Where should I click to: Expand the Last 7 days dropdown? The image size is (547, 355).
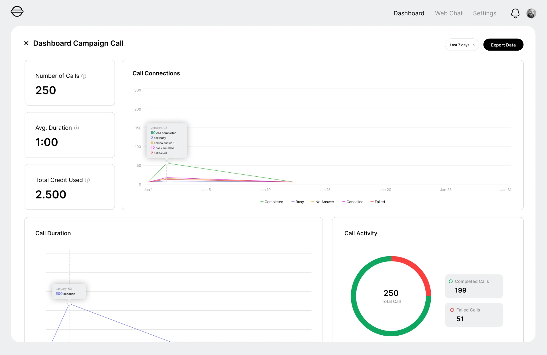point(462,45)
